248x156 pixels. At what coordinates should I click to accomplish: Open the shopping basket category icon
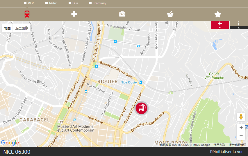[x=170, y=14]
